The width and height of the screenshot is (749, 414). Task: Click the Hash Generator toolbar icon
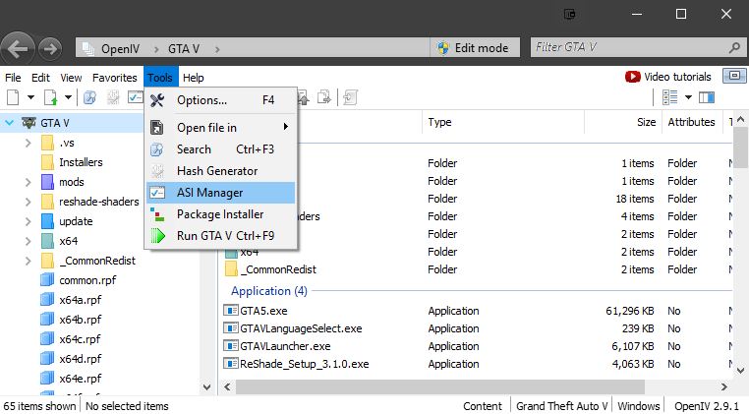point(113,97)
